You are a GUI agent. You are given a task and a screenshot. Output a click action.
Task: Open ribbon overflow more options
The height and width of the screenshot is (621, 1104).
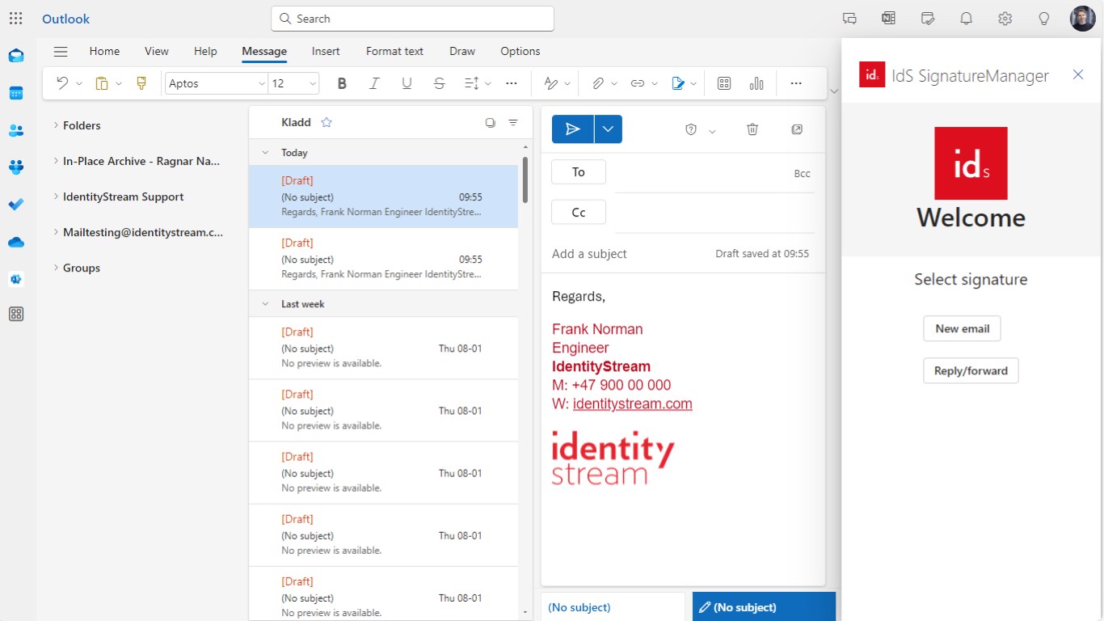796,83
